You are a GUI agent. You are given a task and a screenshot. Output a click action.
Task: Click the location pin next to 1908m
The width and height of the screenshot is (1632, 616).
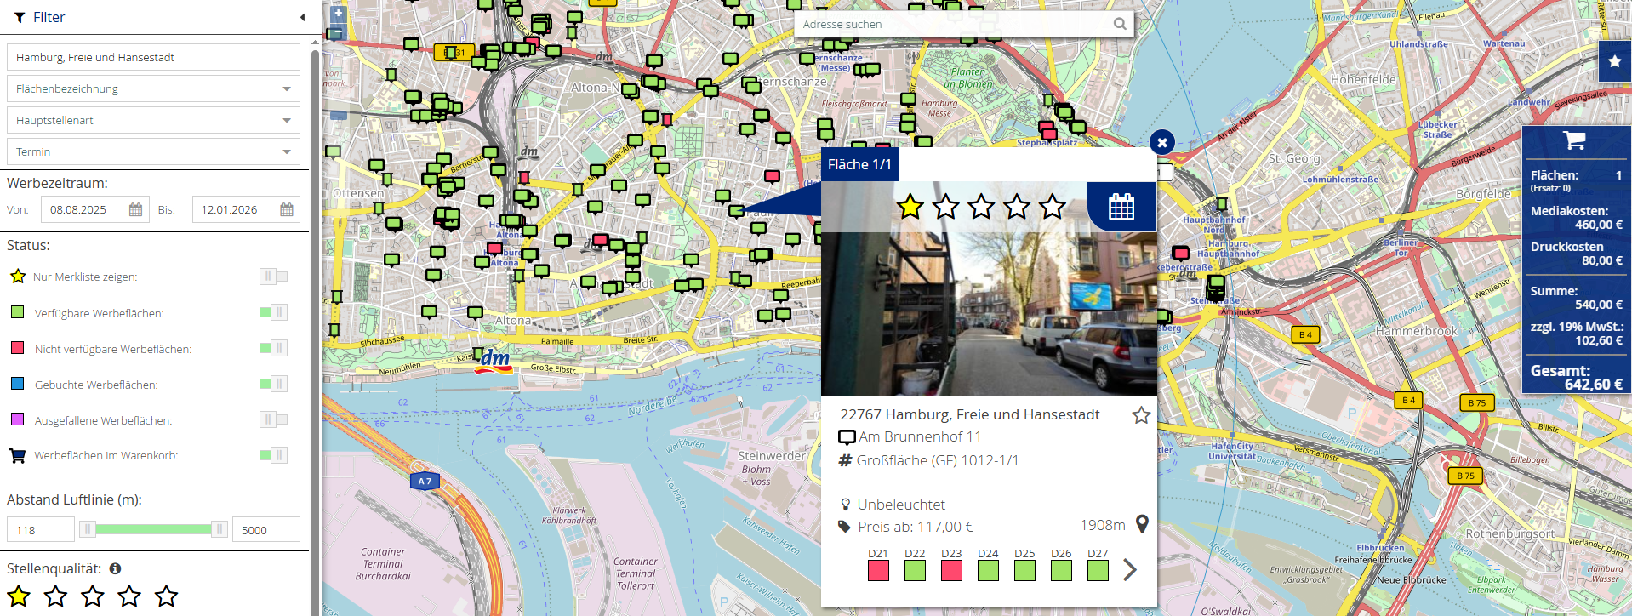coord(1142,525)
